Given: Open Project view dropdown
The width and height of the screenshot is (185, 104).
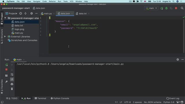Looking at the screenshot, I should tap(12, 14).
